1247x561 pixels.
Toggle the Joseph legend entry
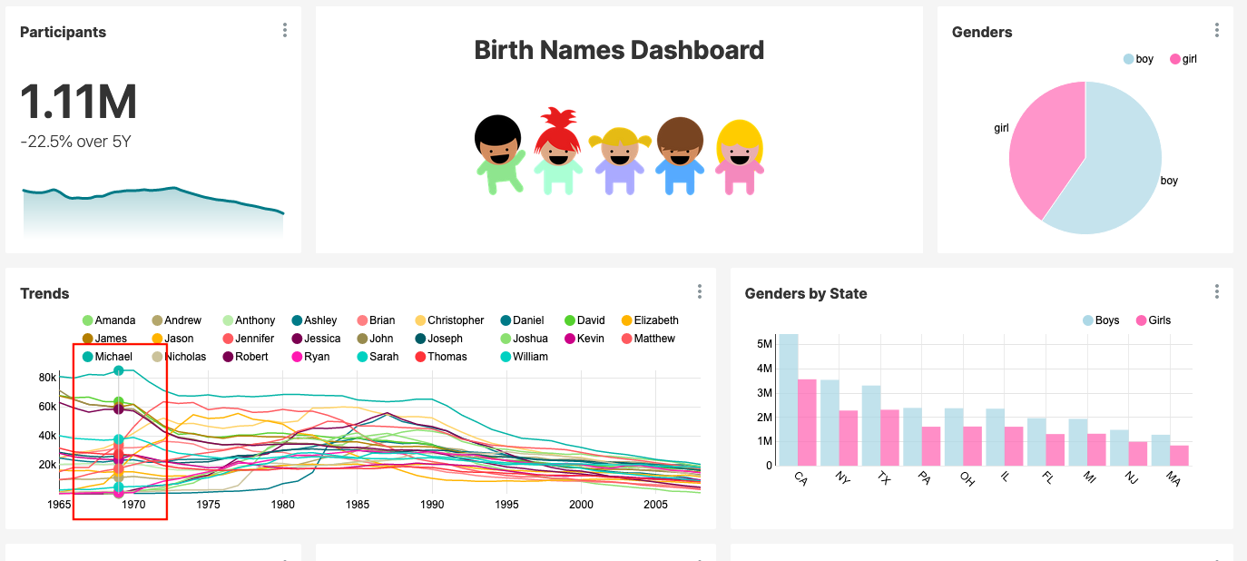coord(439,339)
